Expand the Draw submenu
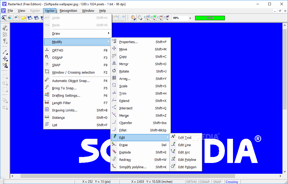288x184 pixels. point(77,34)
